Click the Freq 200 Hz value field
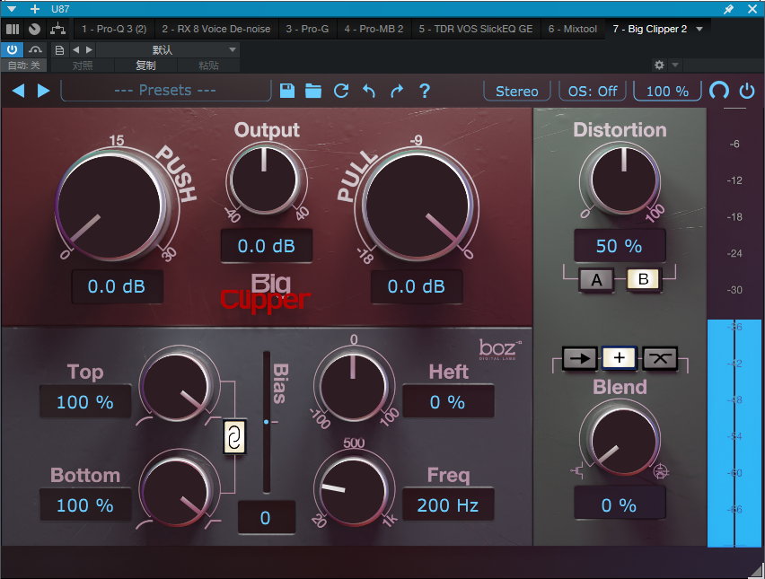 [x=448, y=504]
